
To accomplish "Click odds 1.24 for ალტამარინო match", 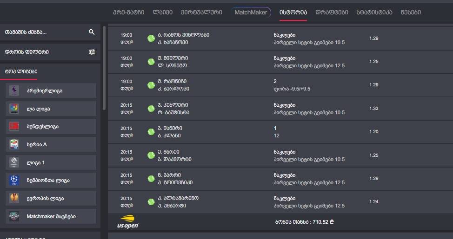I will click(373, 201).
